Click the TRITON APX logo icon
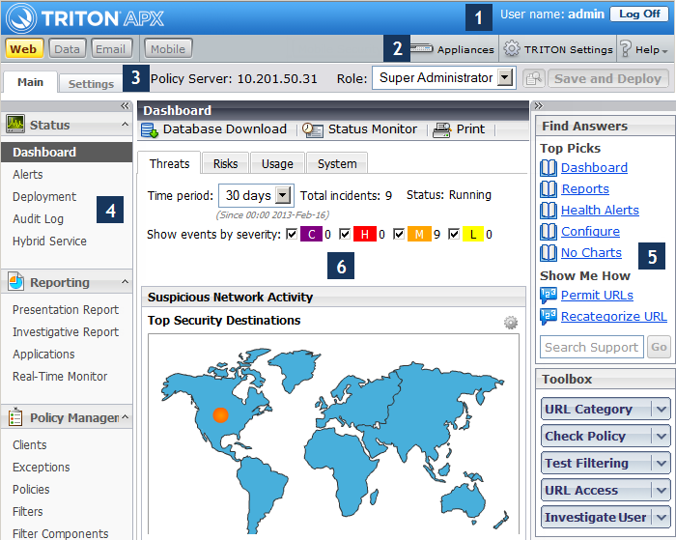Screen dimensions: 676x540 pos(21,18)
